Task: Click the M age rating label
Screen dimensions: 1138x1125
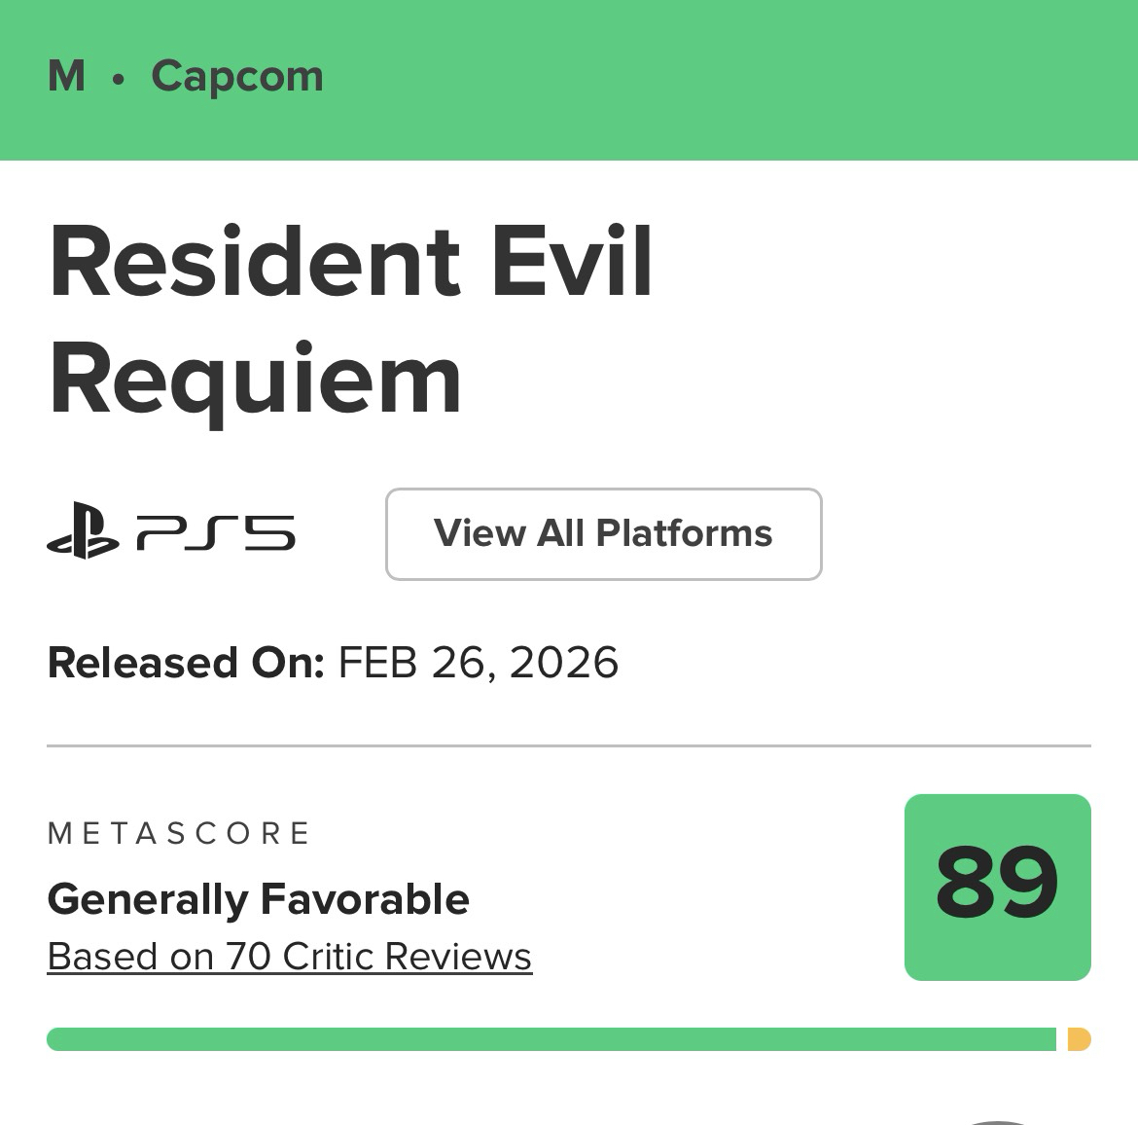Action: [x=66, y=76]
